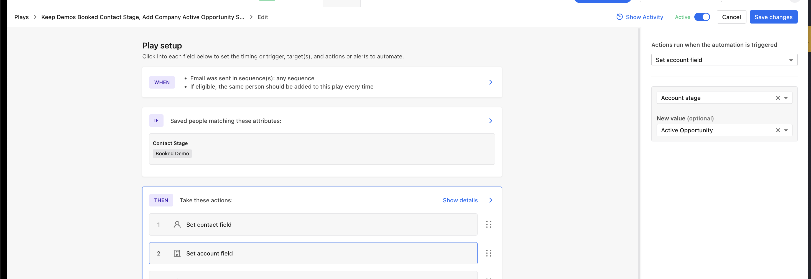Clear the Account stage selection
This screenshot has width=811, height=279.
778,98
